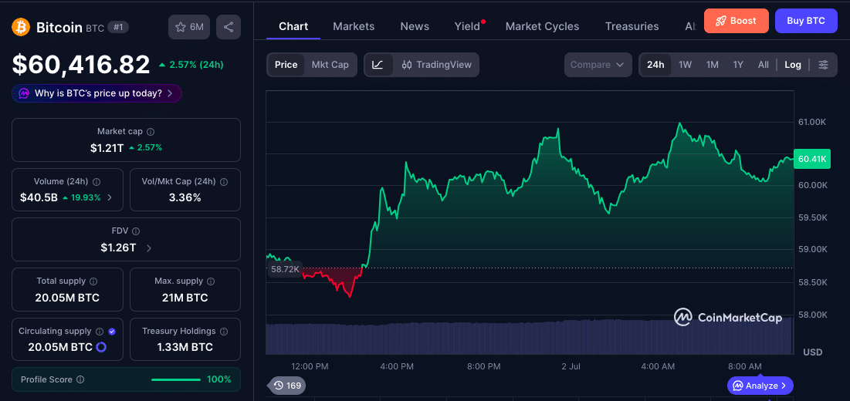850x401 pixels.
Task: Click info icon next to Profile Score
Action: 80,380
